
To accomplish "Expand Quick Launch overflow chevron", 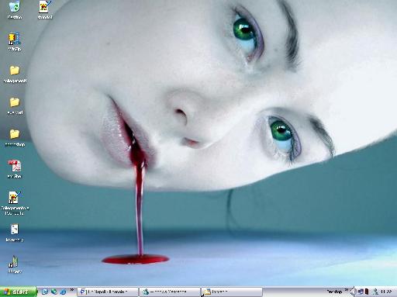I will click(72, 290).
